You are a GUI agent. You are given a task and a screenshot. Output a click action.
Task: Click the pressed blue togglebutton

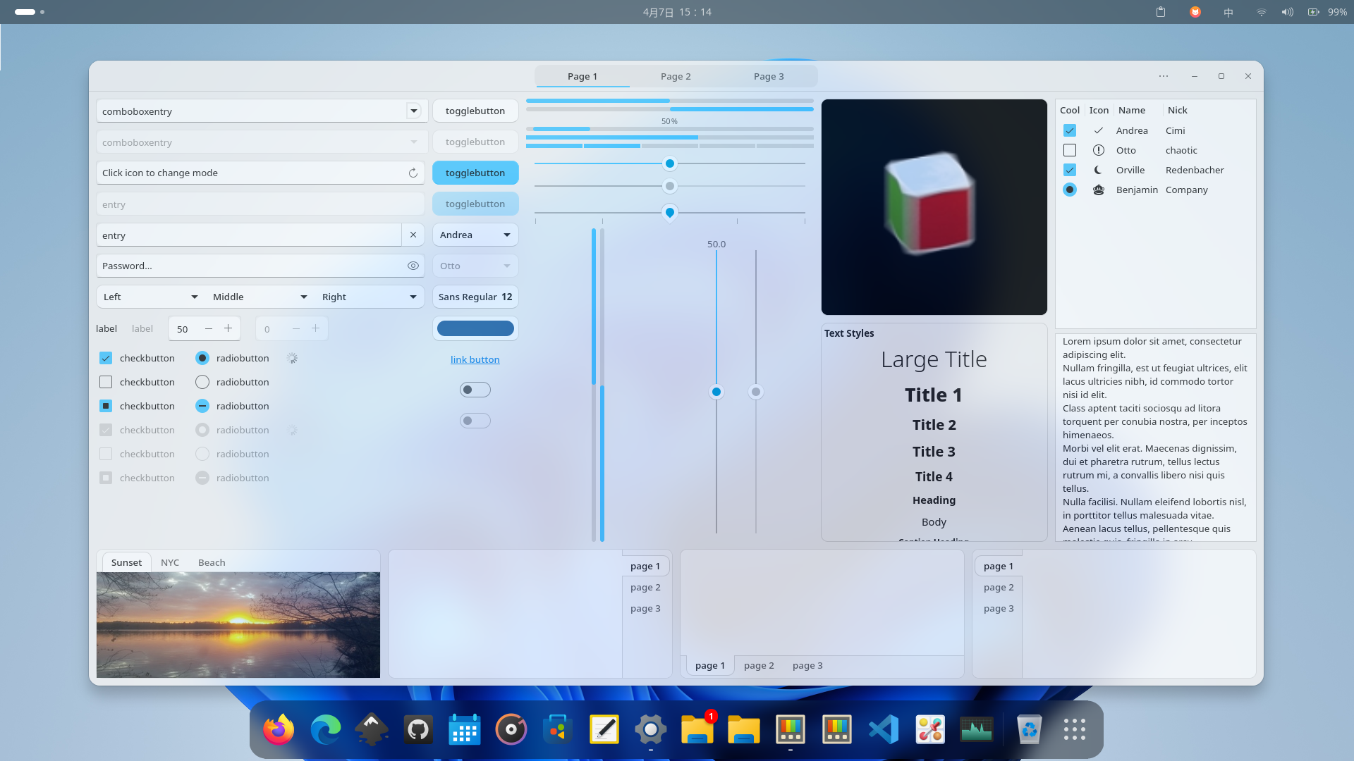[475, 173]
